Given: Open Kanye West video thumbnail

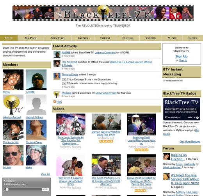Looking at the screenshot, I should point(141,165).
